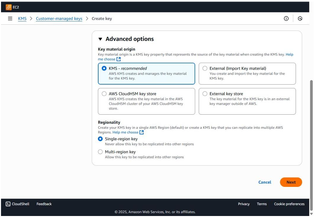Image resolution: width=315 pixels, height=218 pixels.
Task: Open Cookie preferences in footer
Action: [x=289, y=204]
